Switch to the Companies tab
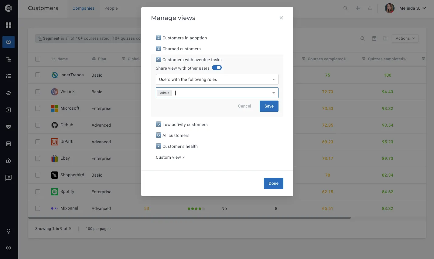Screen dimensions: 434x259 [x=84, y=8]
